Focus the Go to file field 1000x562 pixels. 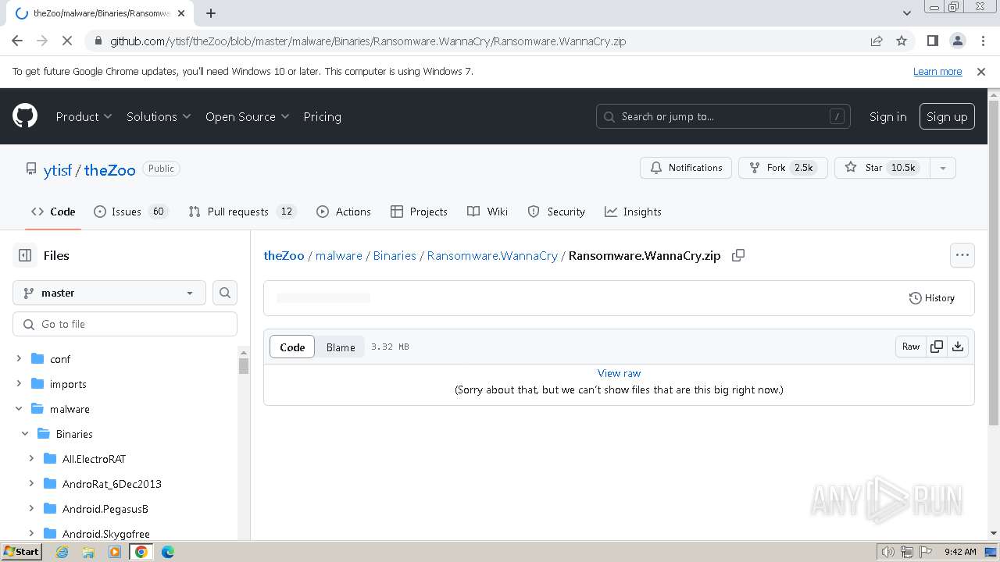coord(125,324)
